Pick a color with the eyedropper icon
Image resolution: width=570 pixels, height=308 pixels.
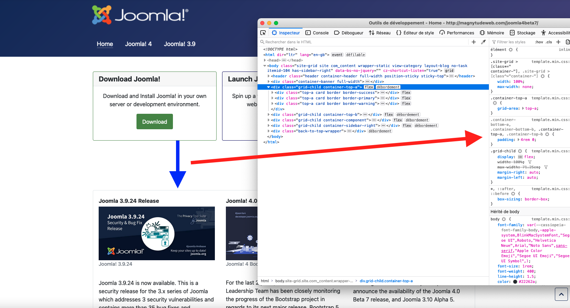[x=483, y=42]
